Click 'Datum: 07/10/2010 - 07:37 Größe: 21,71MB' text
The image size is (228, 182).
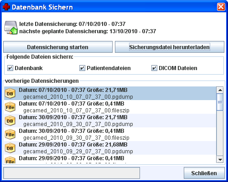(x=73, y=90)
